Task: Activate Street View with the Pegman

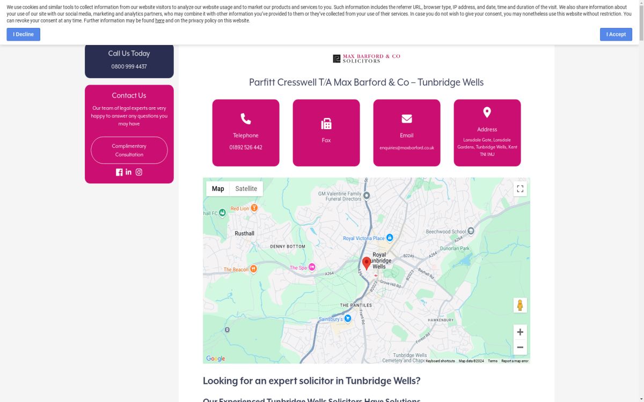Action: pos(519,304)
